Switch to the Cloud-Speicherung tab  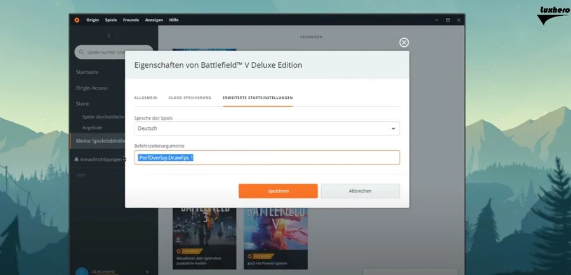click(190, 98)
